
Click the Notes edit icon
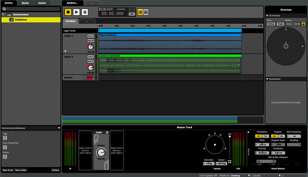point(5,157)
